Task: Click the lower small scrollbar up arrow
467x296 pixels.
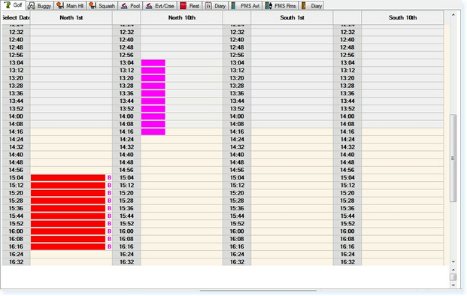Action: click(x=453, y=270)
